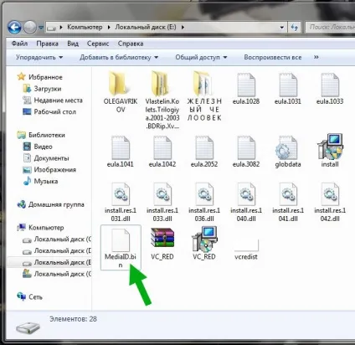Open the Файл menu

point(19,44)
